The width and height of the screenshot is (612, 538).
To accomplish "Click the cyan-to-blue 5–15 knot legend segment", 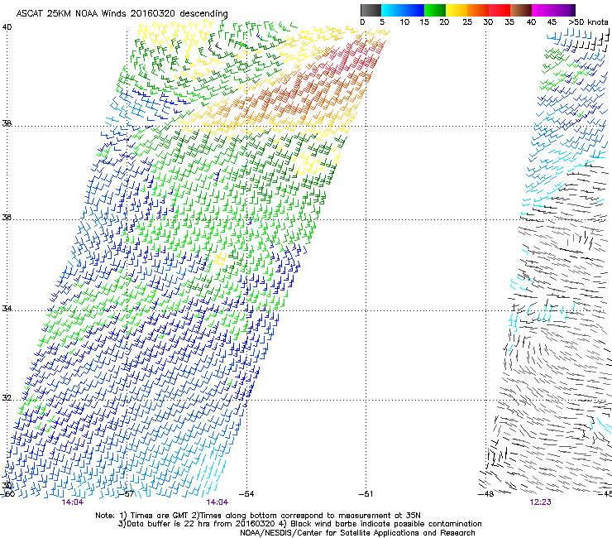I will (x=403, y=10).
